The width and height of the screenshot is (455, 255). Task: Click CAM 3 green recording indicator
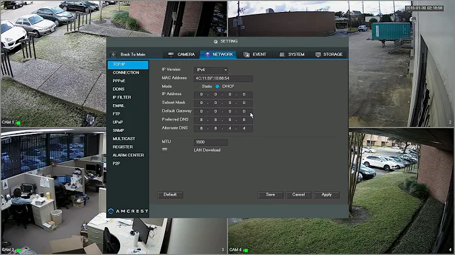[19, 250]
